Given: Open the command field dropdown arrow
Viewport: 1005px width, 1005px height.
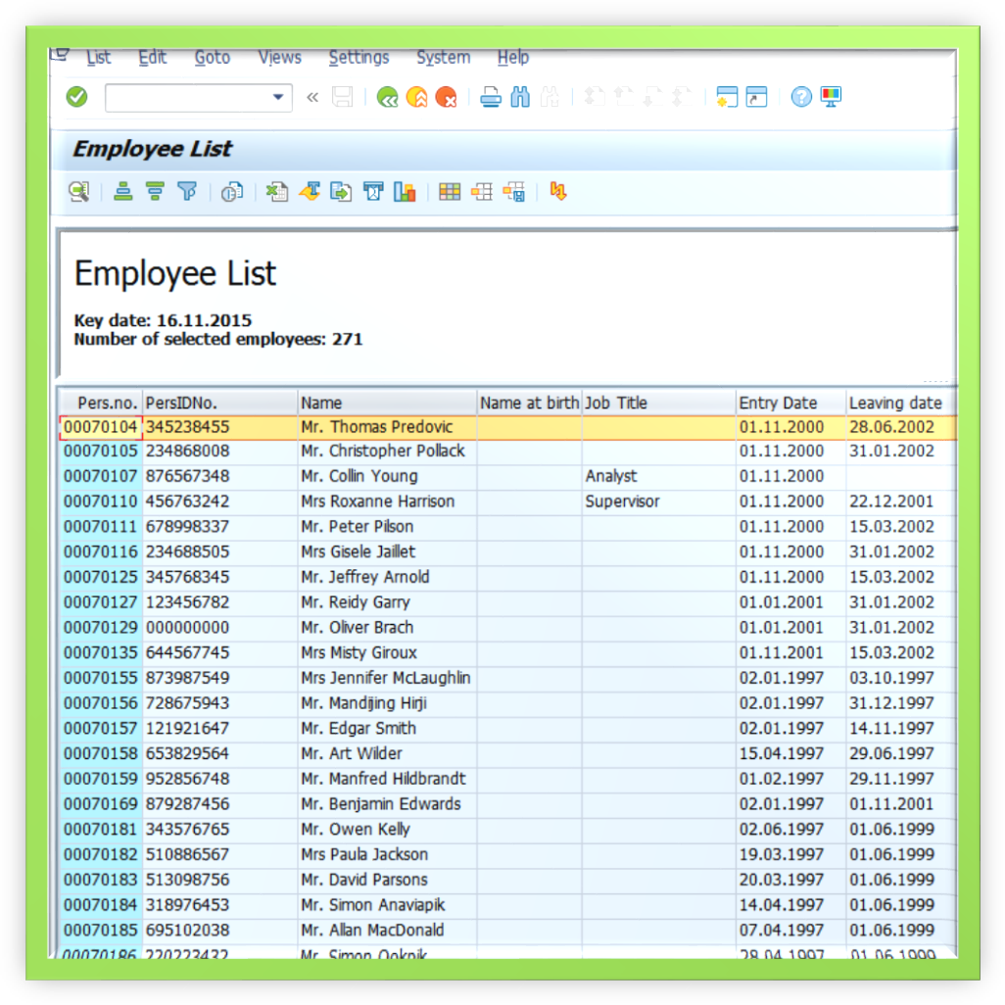Looking at the screenshot, I should (x=278, y=97).
